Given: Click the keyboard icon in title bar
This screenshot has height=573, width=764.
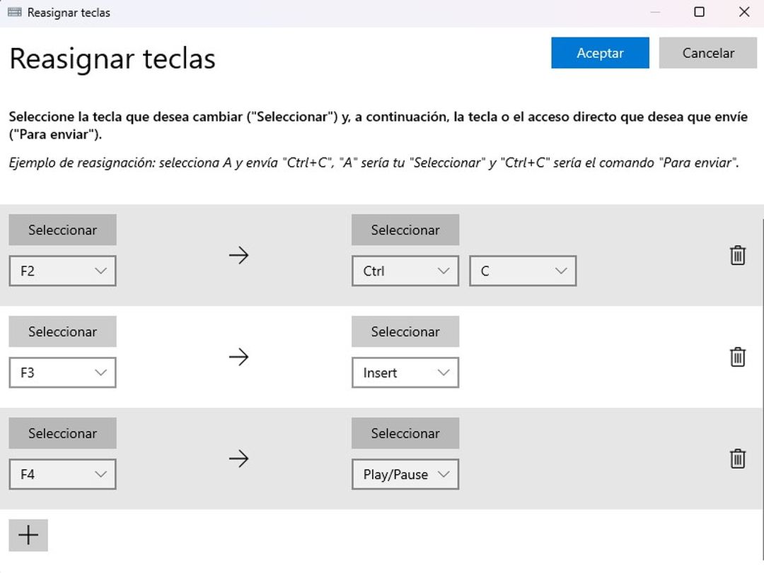Looking at the screenshot, I should tap(14, 13).
